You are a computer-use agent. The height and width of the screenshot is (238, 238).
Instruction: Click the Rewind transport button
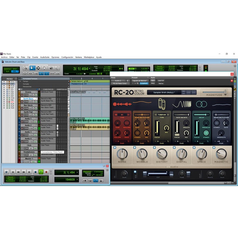click(18, 172)
